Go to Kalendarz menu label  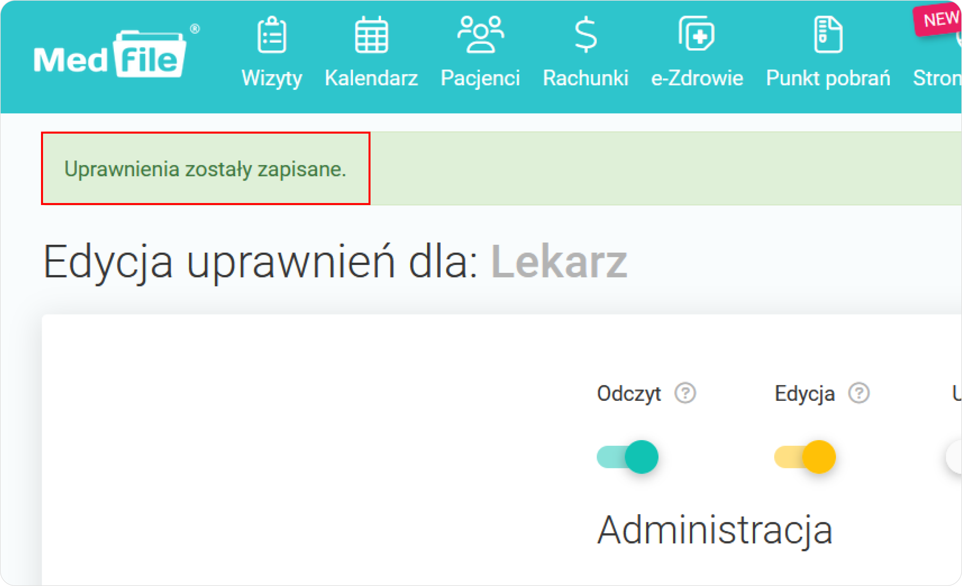[x=371, y=78]
